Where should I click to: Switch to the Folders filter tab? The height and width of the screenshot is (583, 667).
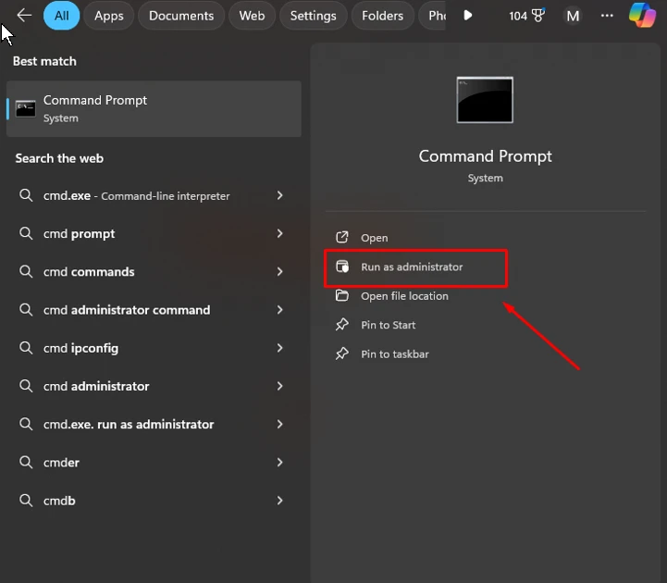pyautogui.click(x=382, y=16)
